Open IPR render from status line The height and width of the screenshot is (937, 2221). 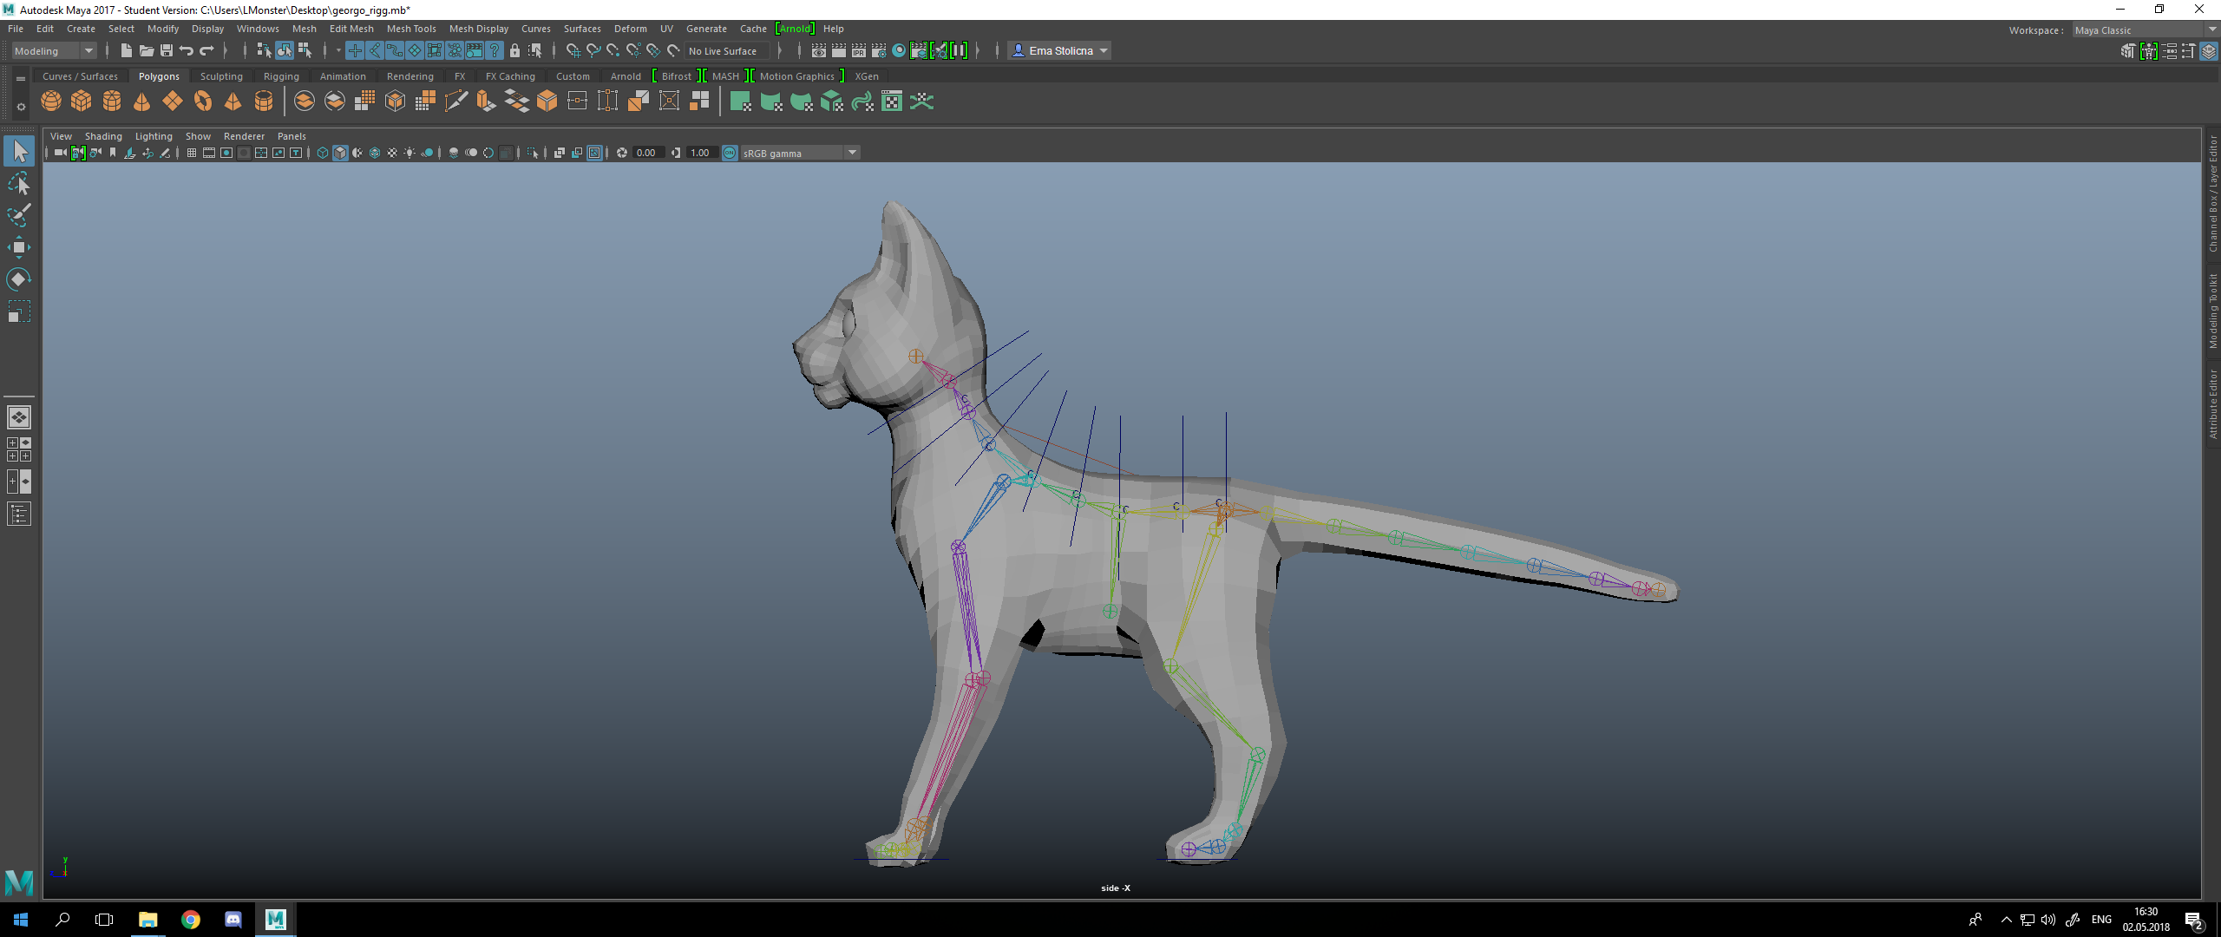(x=859, y=51)
